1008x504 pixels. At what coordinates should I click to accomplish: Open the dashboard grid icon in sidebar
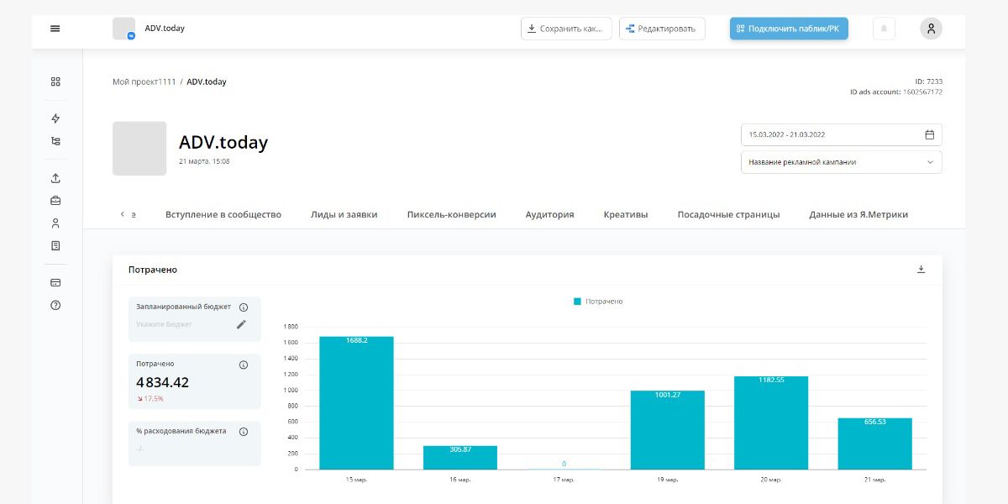pos(55,81)
